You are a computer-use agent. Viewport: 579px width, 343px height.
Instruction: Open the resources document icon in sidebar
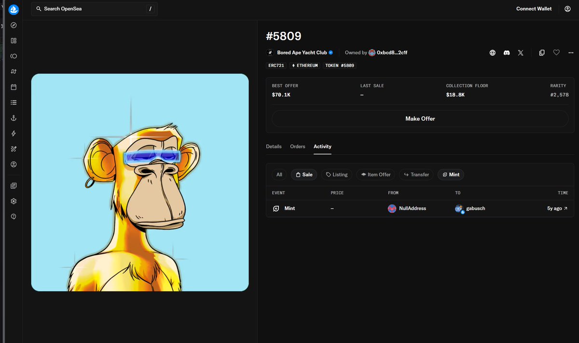click(14, 186)
